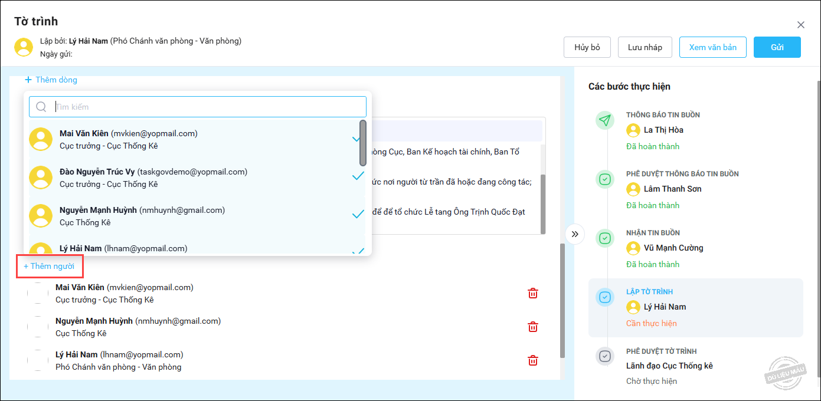Click Xem văn bản button
This screenshot has height=401, width=821.
712,47
